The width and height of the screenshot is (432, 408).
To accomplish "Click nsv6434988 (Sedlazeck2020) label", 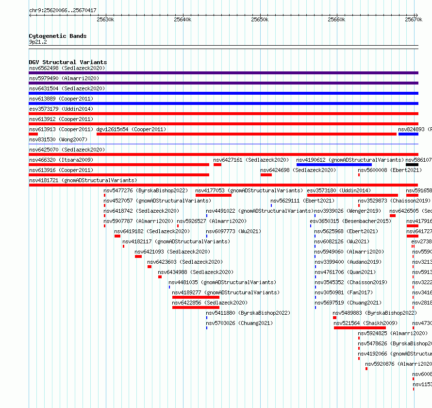I will [196, 272].
